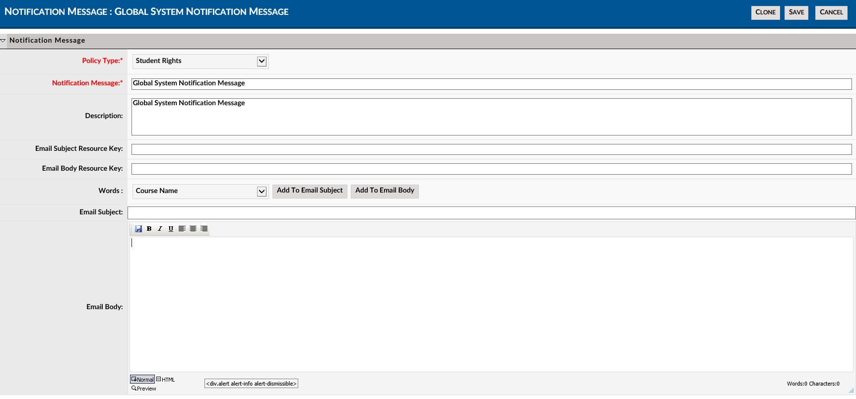Toggle italic formatting in the email body editor
The height and width of the screenshot is (399, 856).
click(x=160, y=229)
